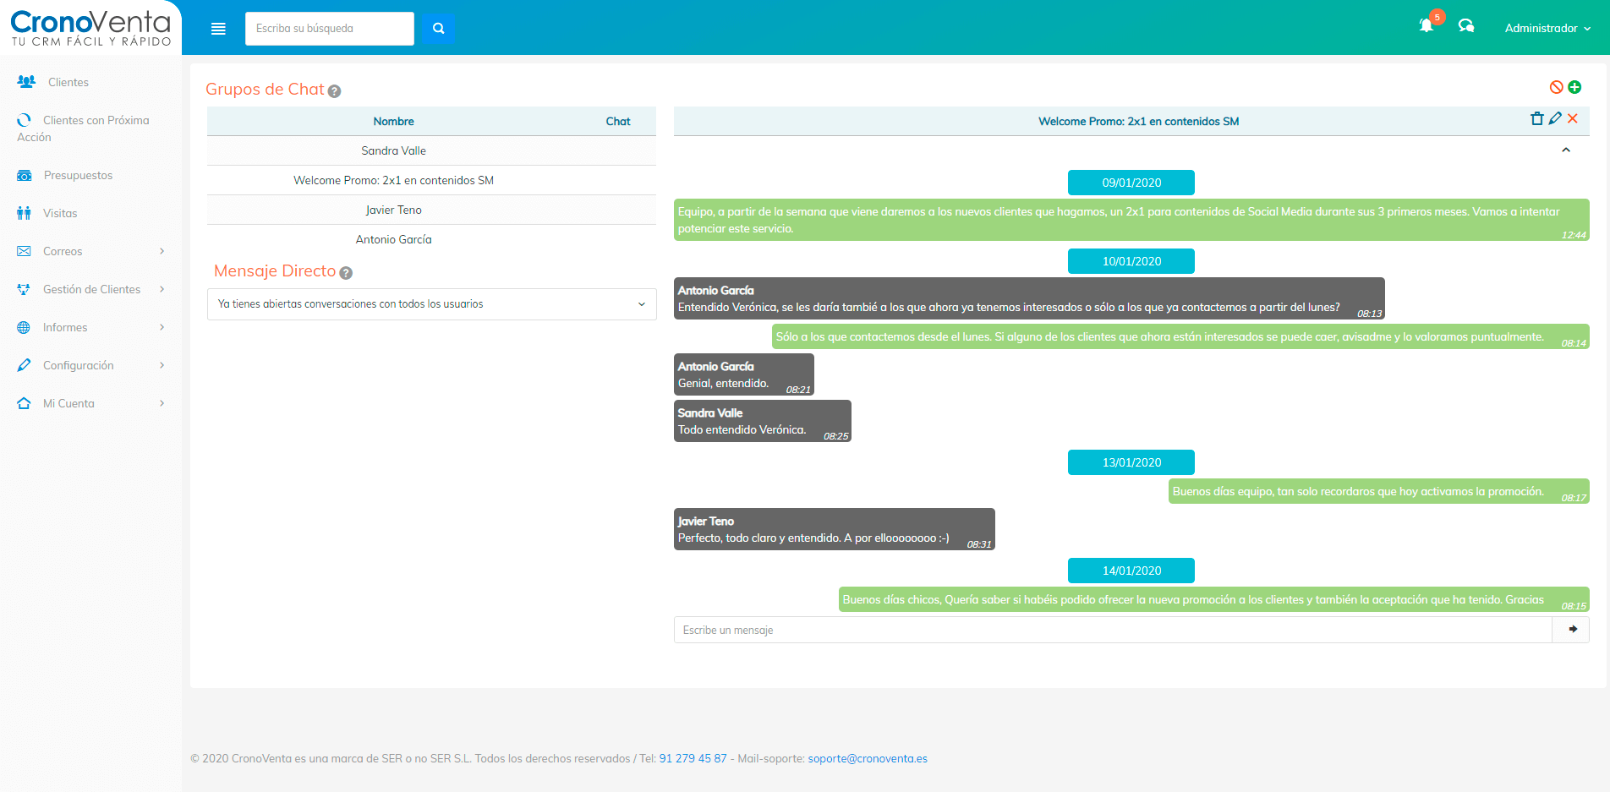Click the phone number 91 279 45 87
1610x792 pixels.
(693, 758)
